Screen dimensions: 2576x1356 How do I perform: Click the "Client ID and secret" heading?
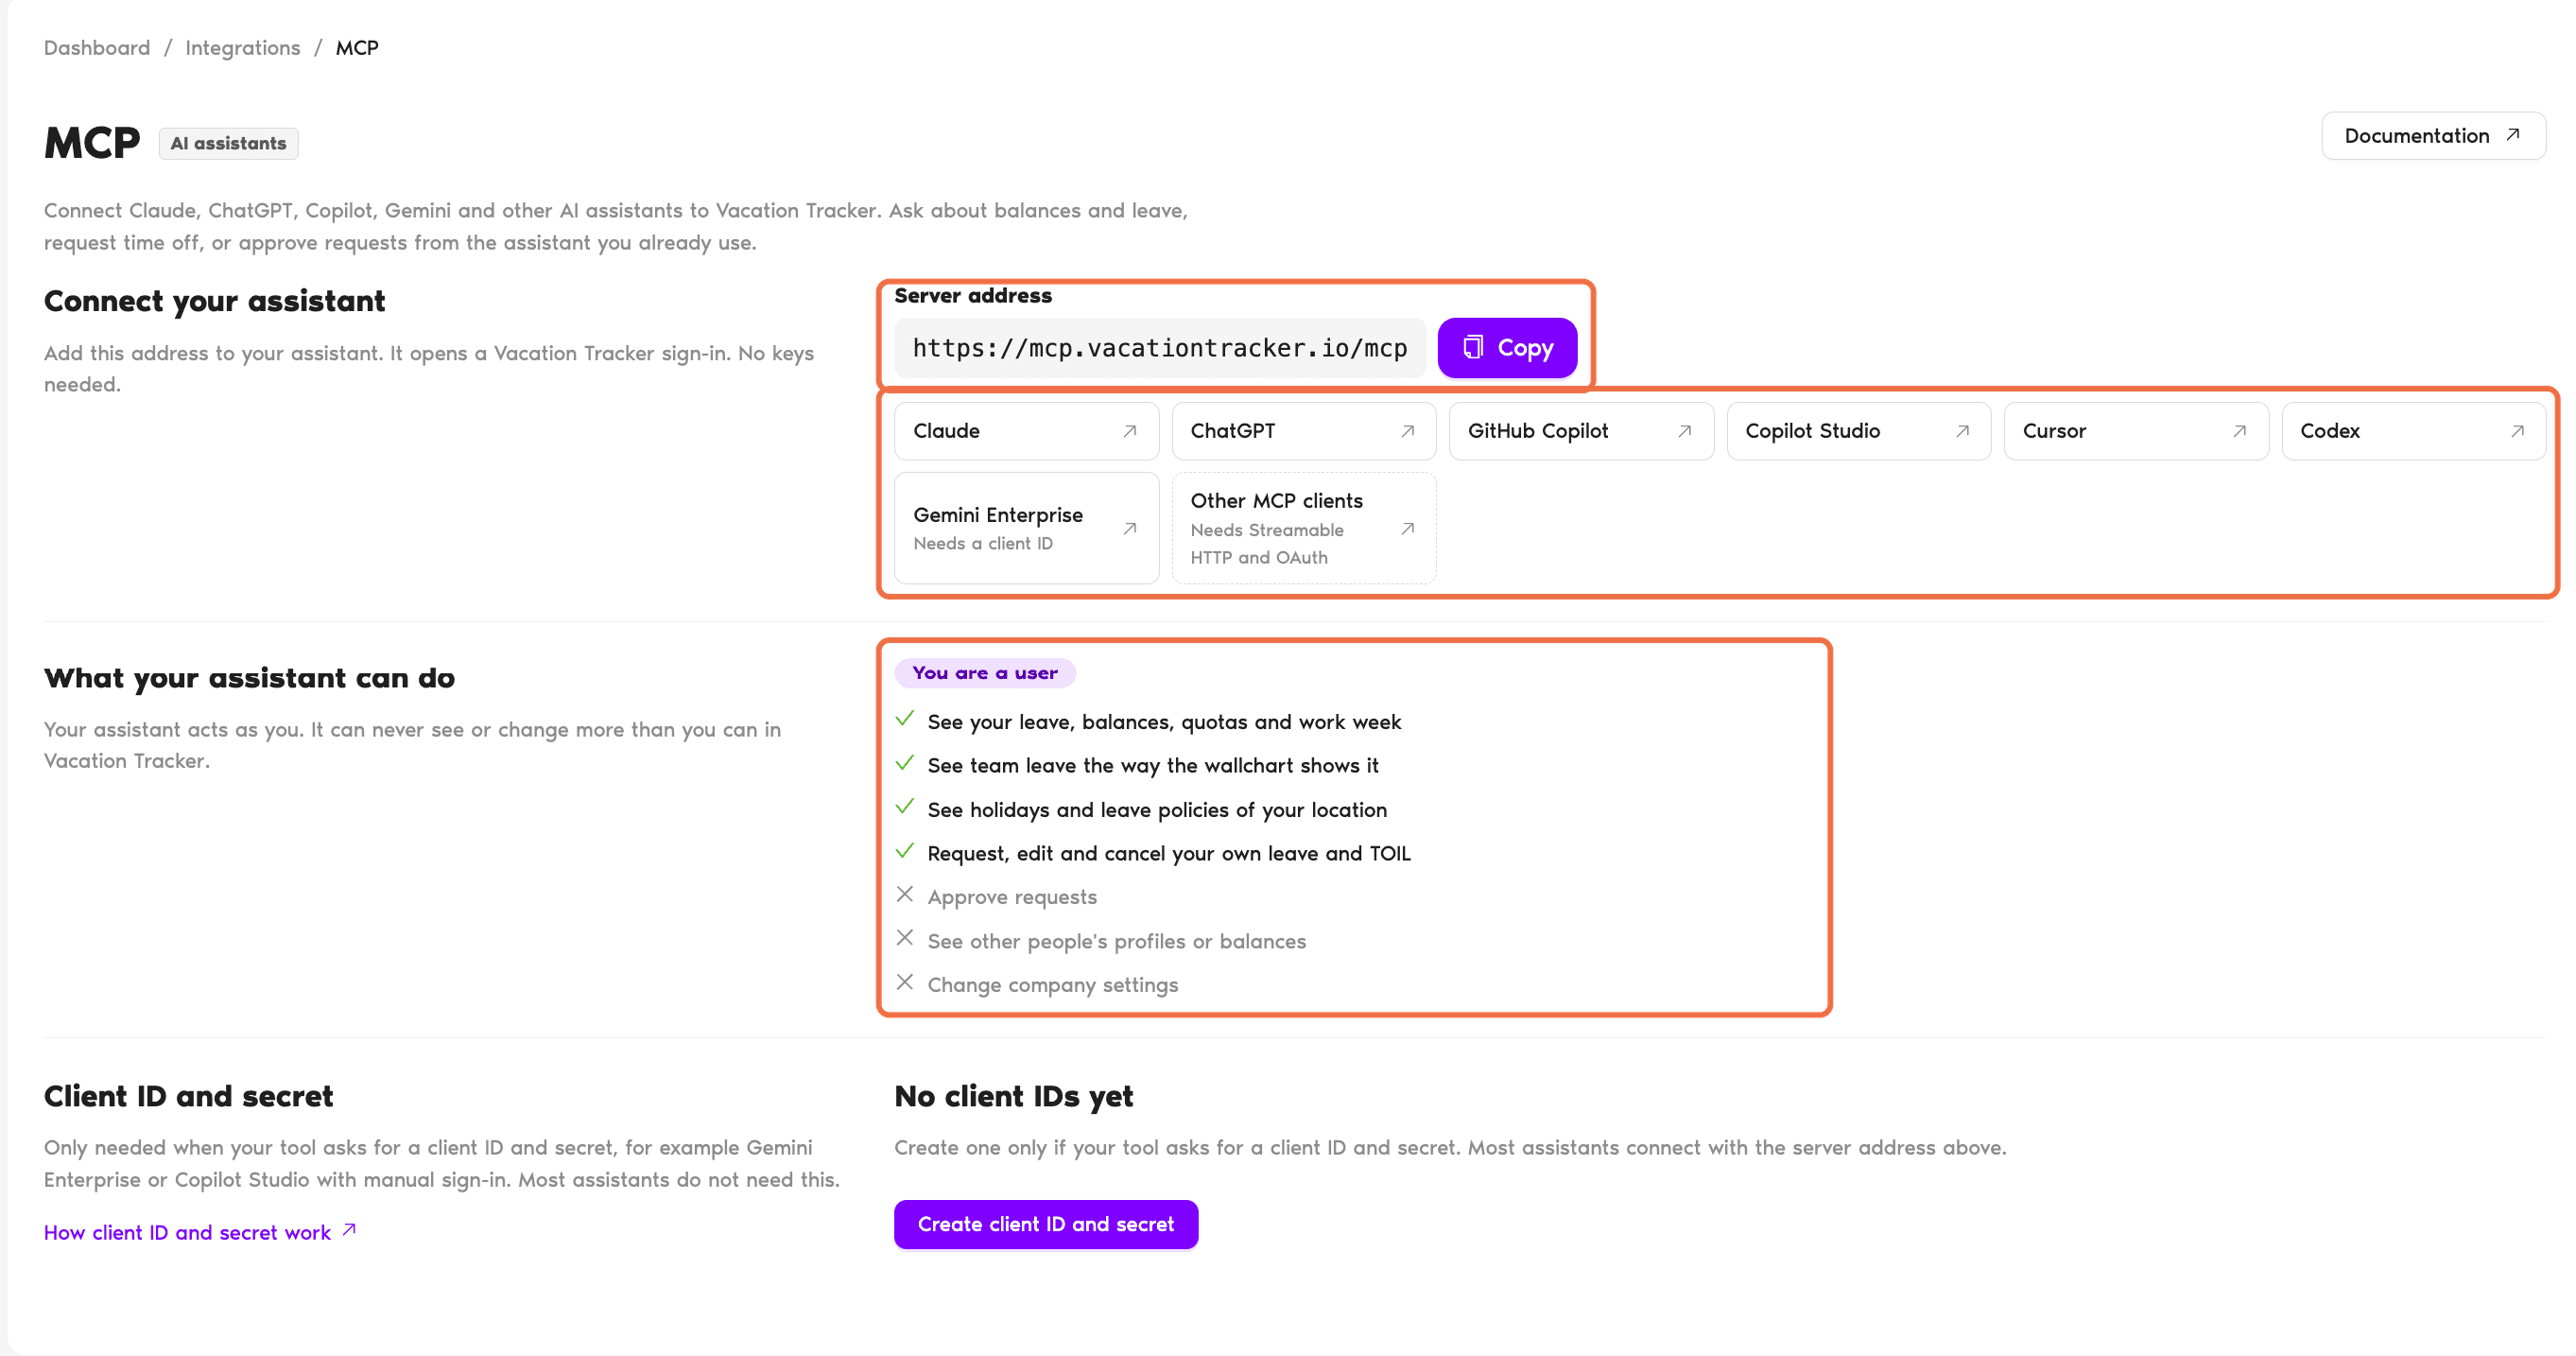point(188,1096)
